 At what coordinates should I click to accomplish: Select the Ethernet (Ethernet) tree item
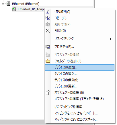pos(26,4)
